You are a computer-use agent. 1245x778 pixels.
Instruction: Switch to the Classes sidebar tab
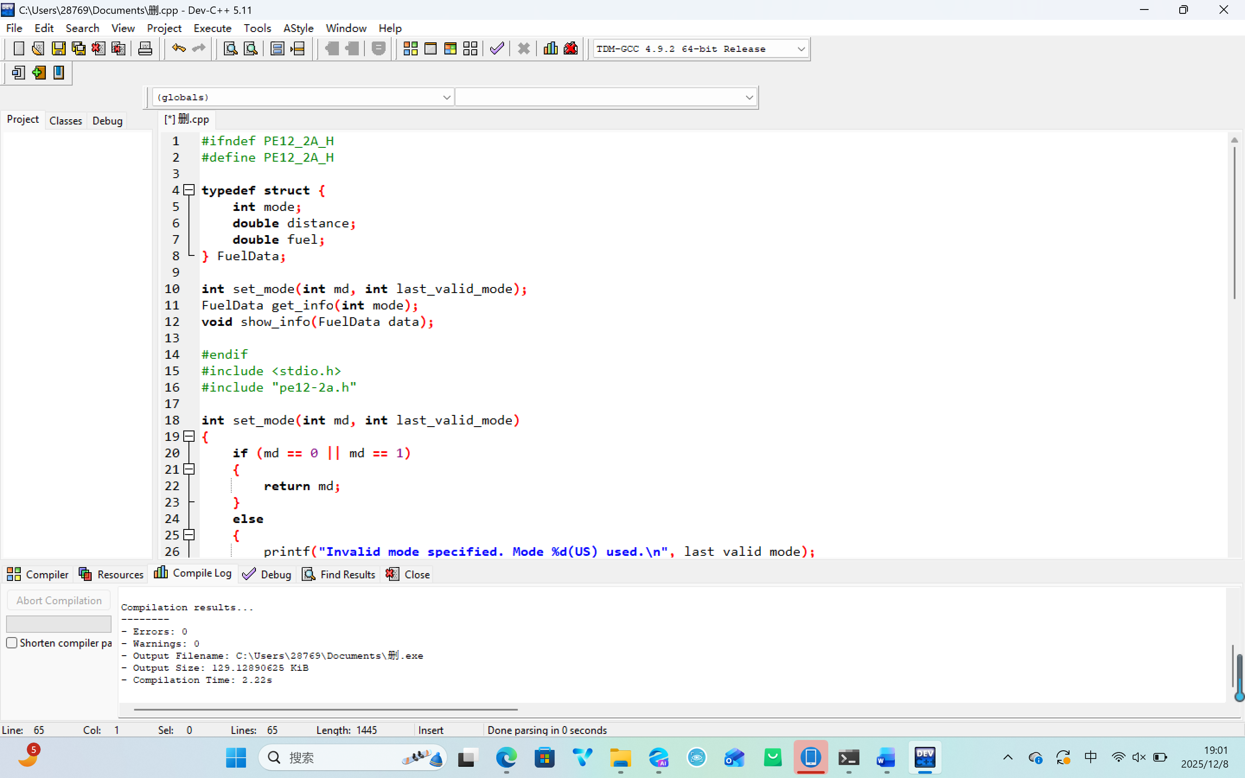65,121
